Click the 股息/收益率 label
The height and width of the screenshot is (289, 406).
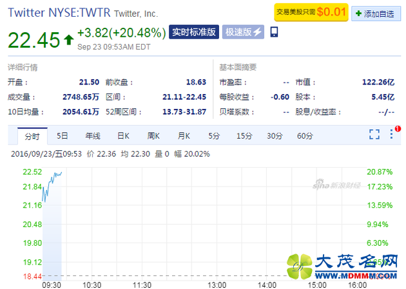[x=318, y=112]
